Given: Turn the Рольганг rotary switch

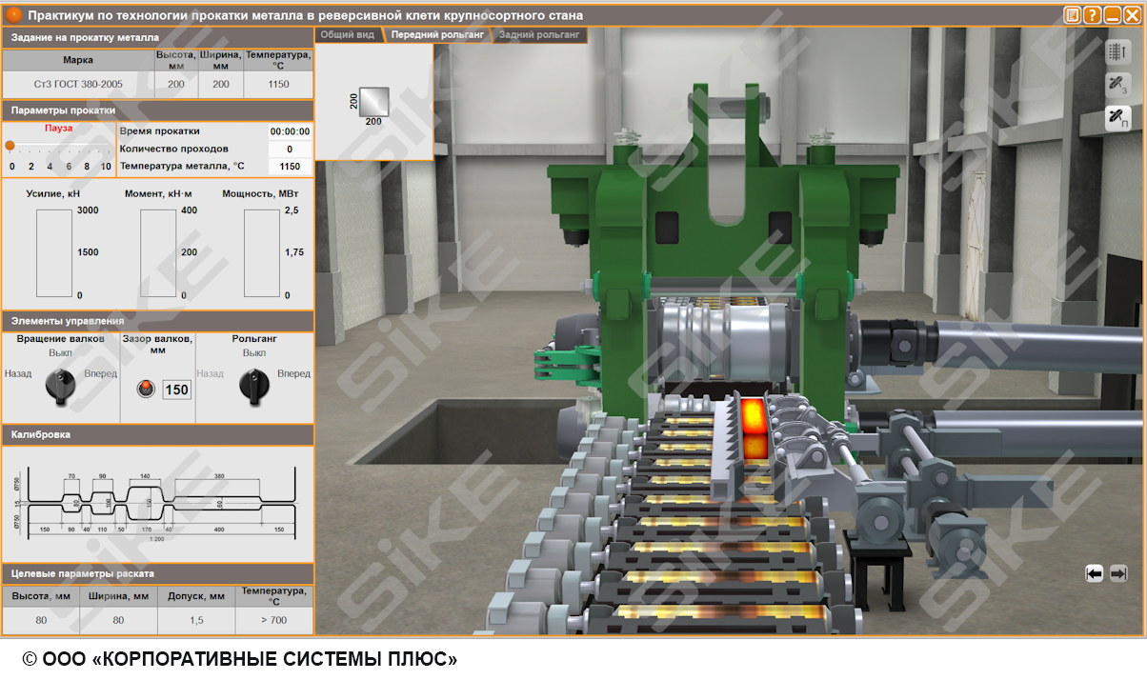Looking at the screenshot, I should (254, 386).
